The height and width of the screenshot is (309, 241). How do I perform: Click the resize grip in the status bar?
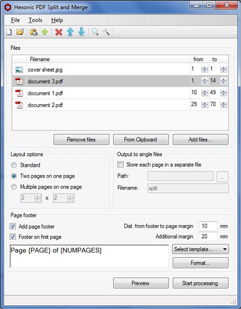(234, 302)
